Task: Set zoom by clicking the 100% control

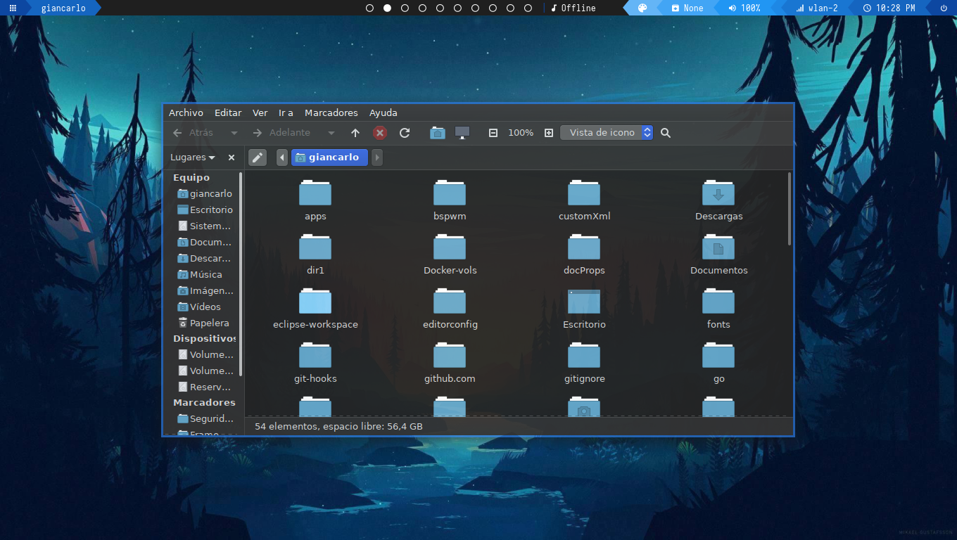Action: tap(521, 132)
